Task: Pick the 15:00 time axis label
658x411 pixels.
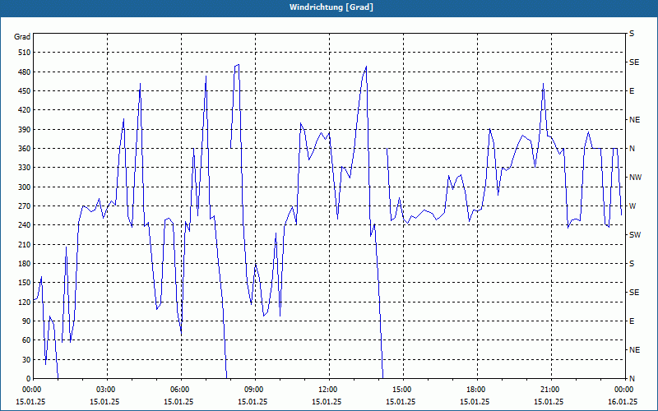Action: [x=403, y=390]
